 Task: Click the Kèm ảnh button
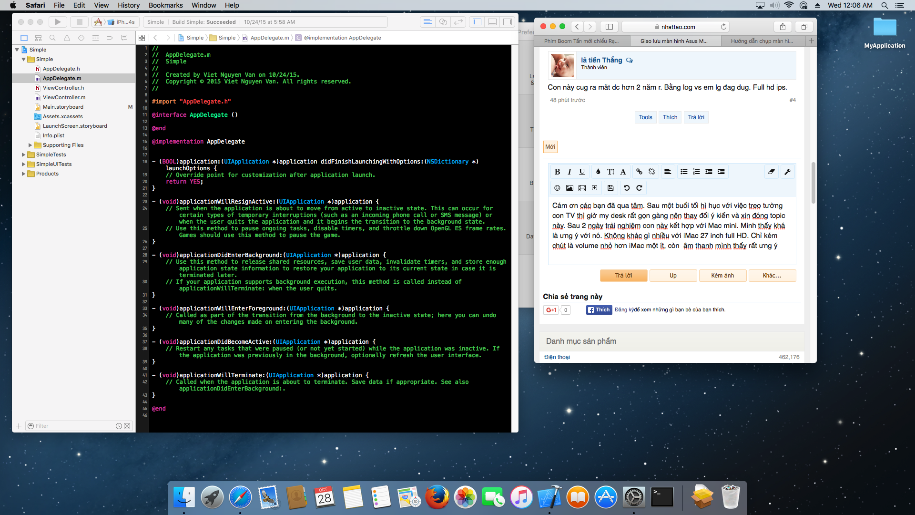722,276
